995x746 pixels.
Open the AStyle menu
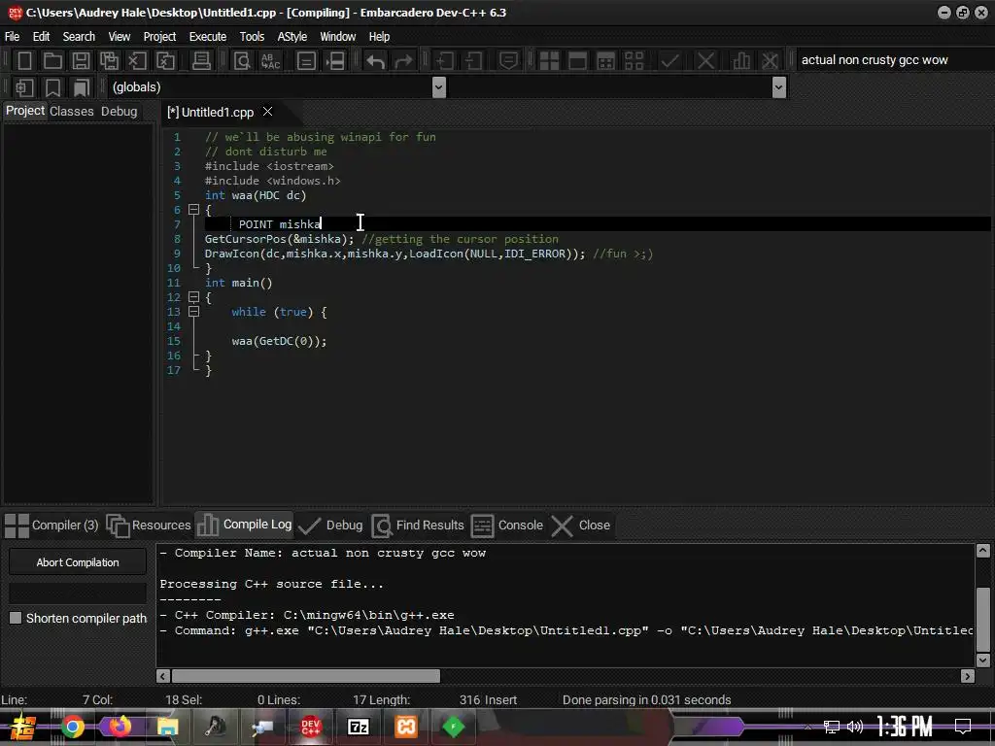pyautogui.click(x=292, y=36)
